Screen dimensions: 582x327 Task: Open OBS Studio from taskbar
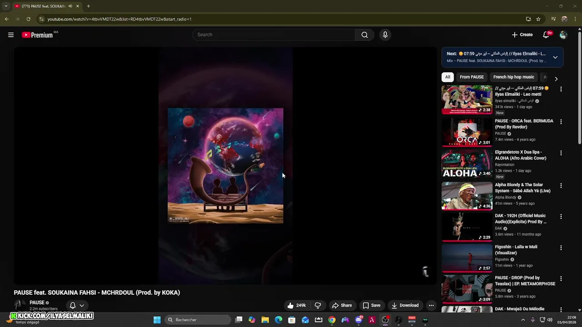[385, 320]
